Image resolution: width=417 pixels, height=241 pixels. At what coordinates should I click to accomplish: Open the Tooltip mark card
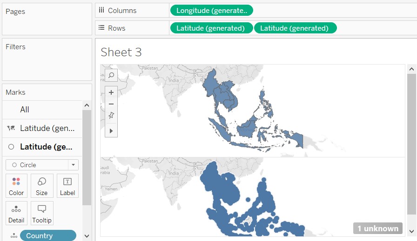42,213
